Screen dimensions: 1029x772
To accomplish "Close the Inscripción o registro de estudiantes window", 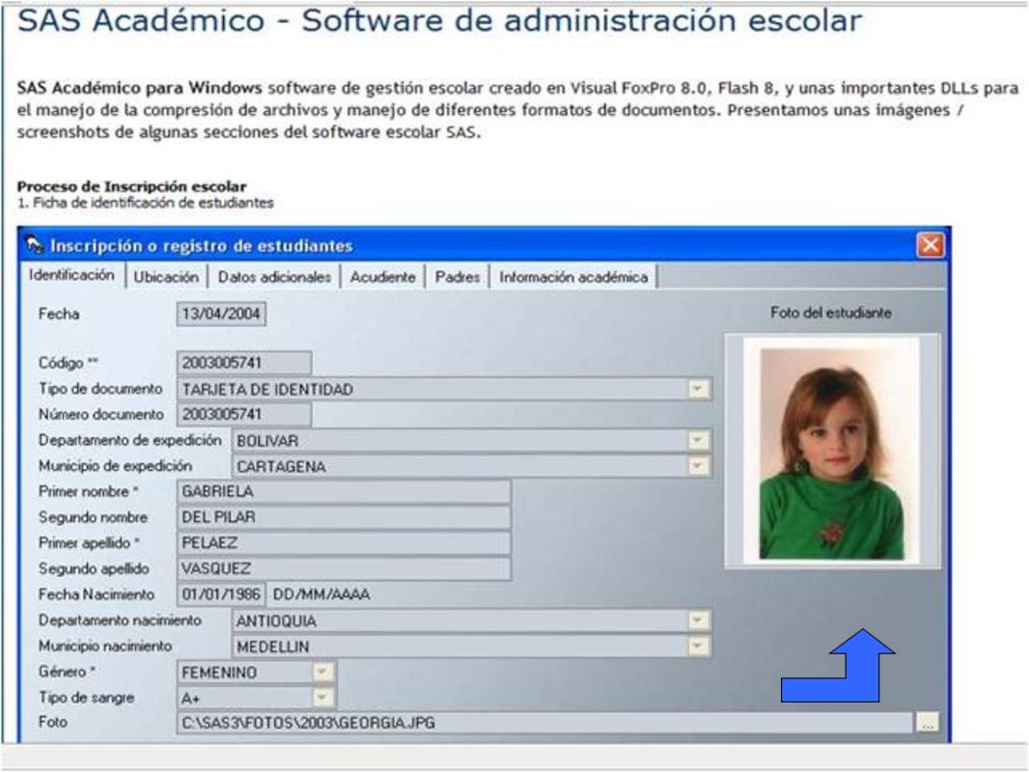I will [930, 245].
